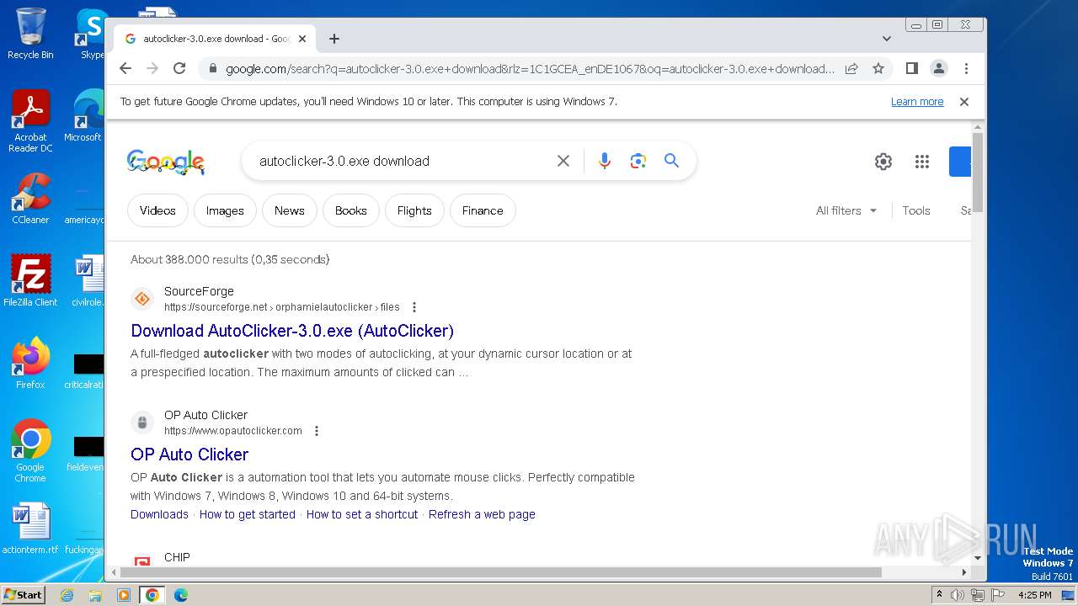This screenshot has height=606, width=1078.
Task: Filter results by Books
Action: 351,210
